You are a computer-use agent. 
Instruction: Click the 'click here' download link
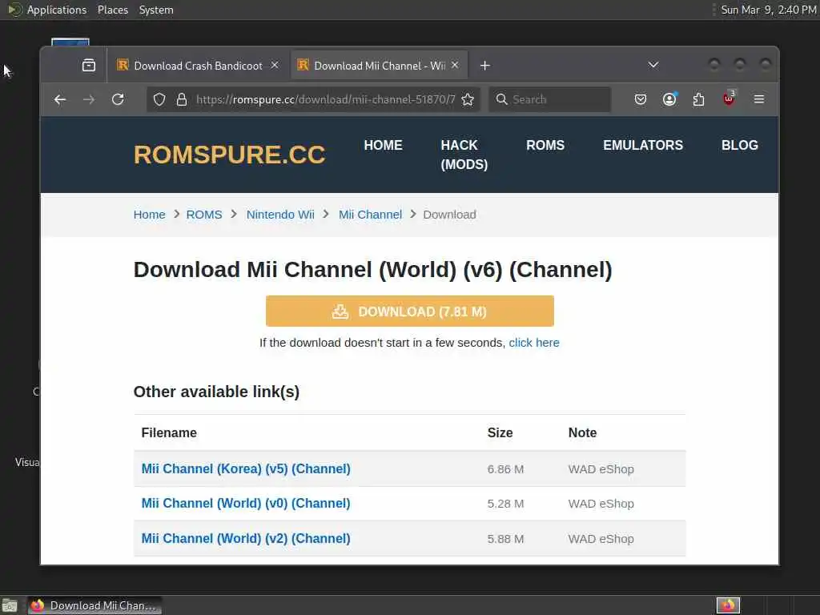[534, 343]
